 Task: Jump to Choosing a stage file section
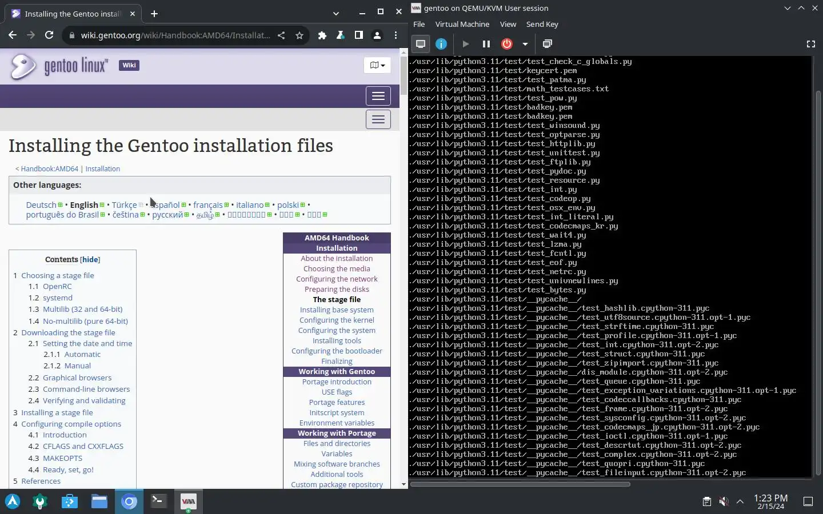point(58,275)
